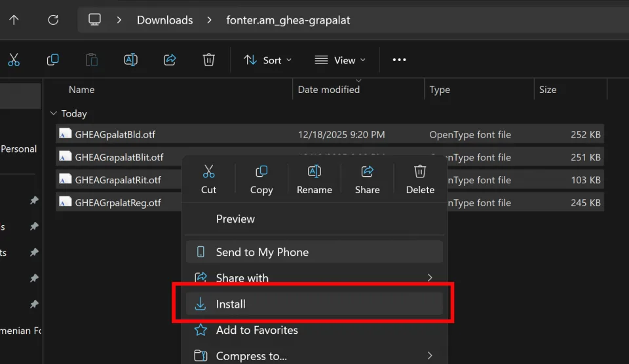The width and height of the screenshot is (629, 364).
Task: Choose Cut in the context menu
Action: pos(208,179)
